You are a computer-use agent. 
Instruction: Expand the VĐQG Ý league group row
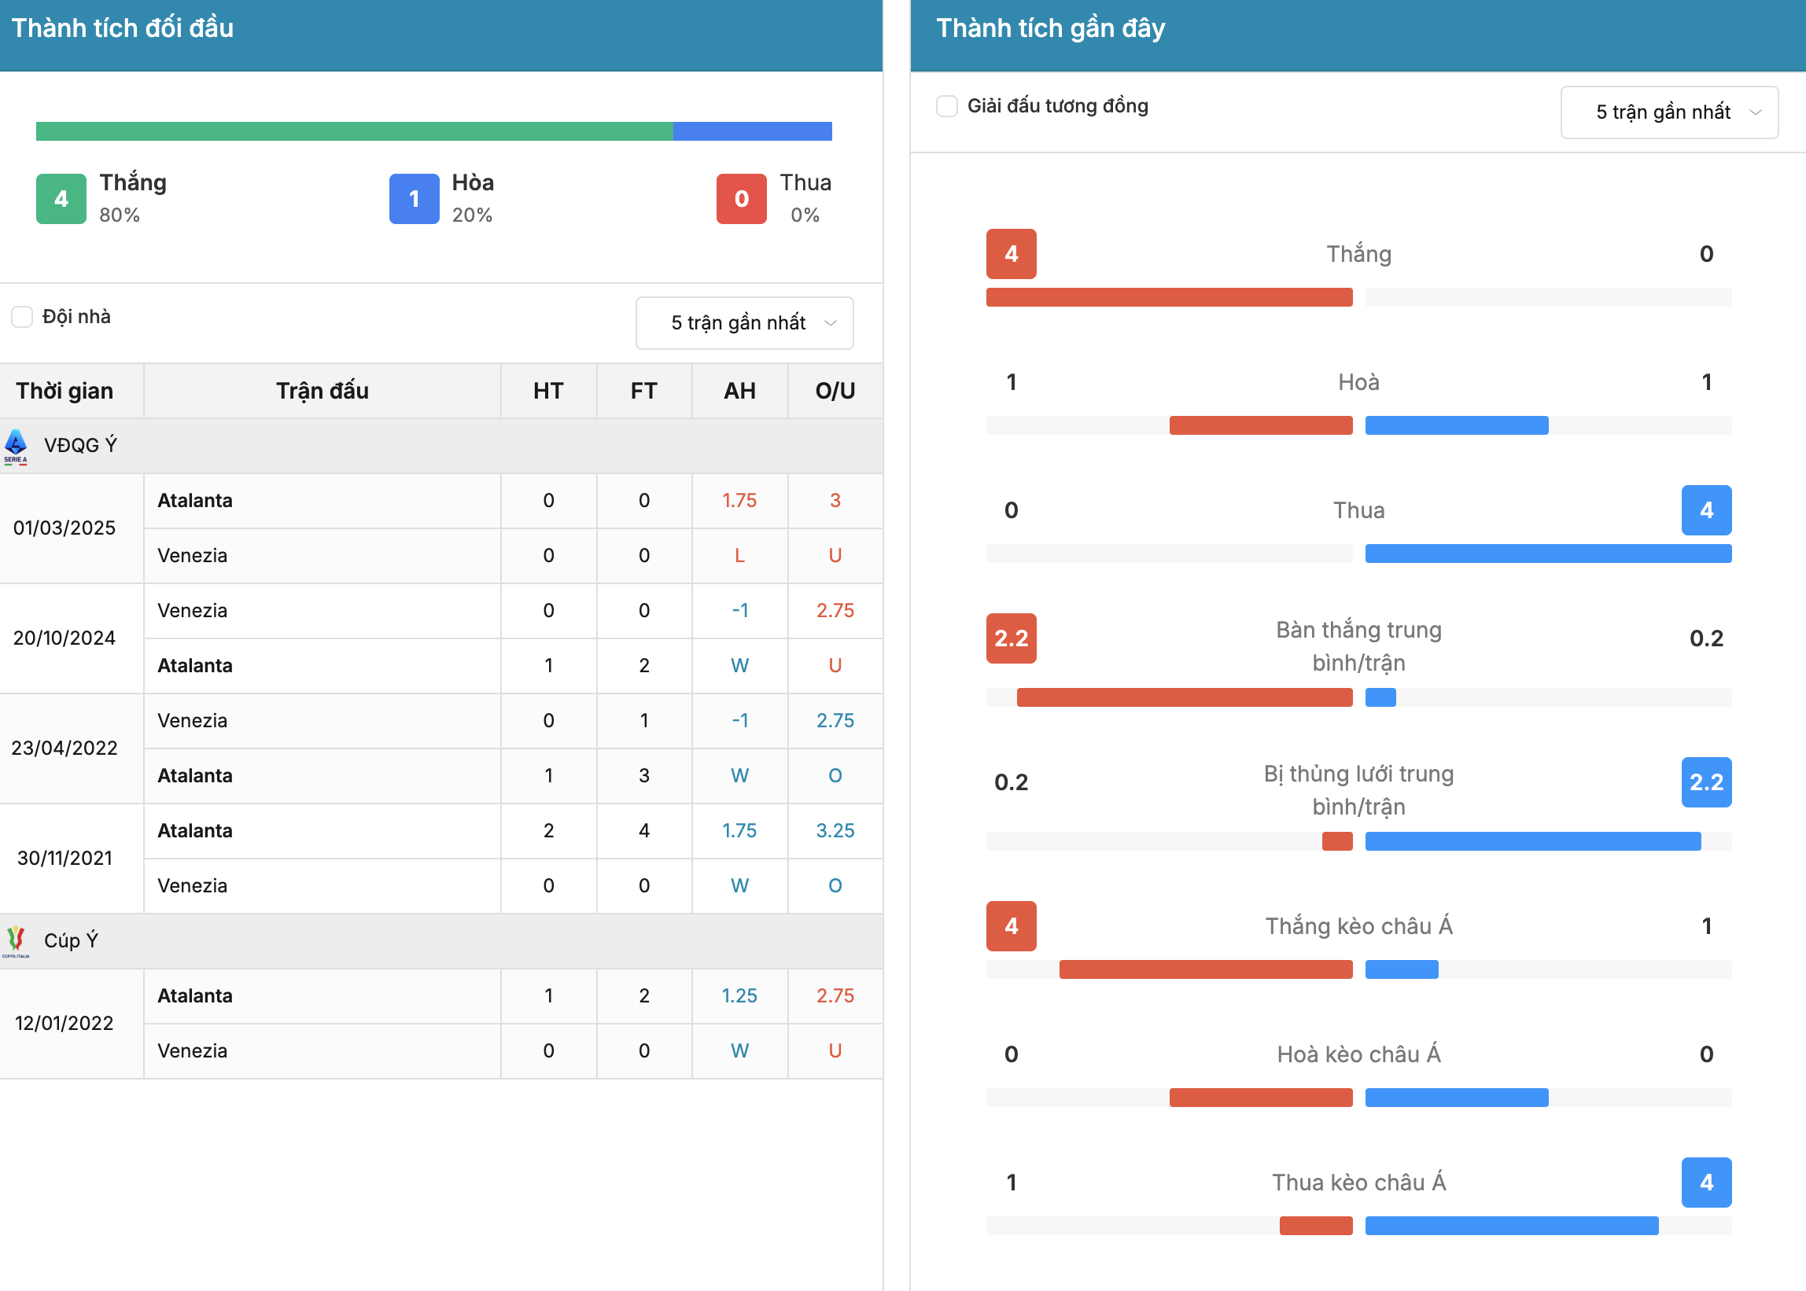click(x=441, y=446)
